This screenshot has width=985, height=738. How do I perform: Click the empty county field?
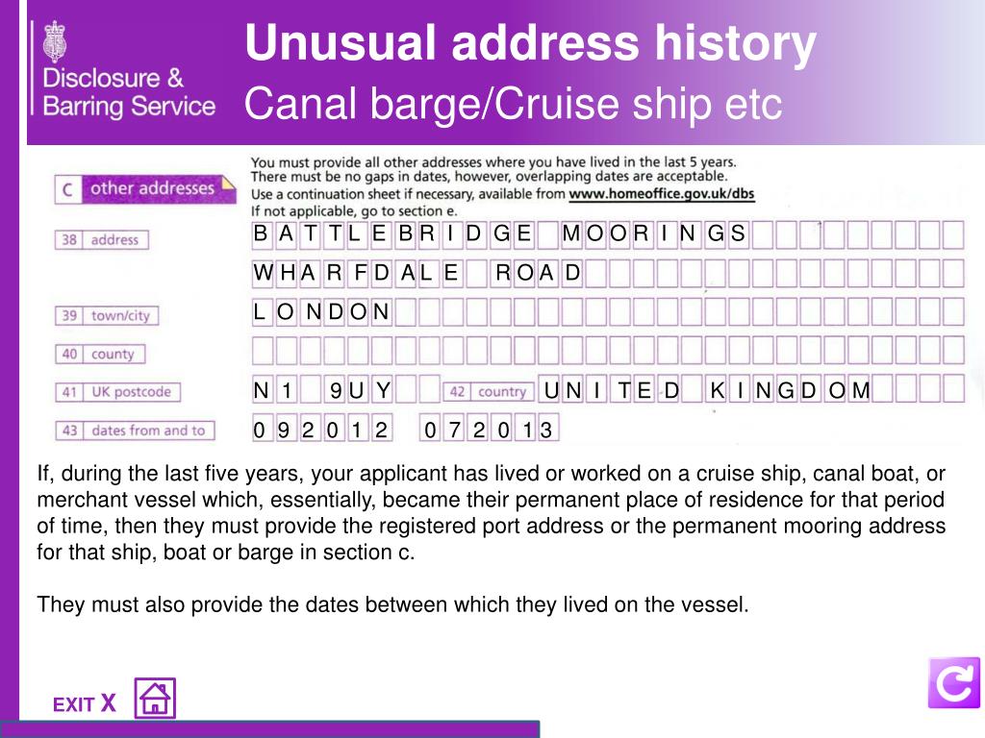608,350
